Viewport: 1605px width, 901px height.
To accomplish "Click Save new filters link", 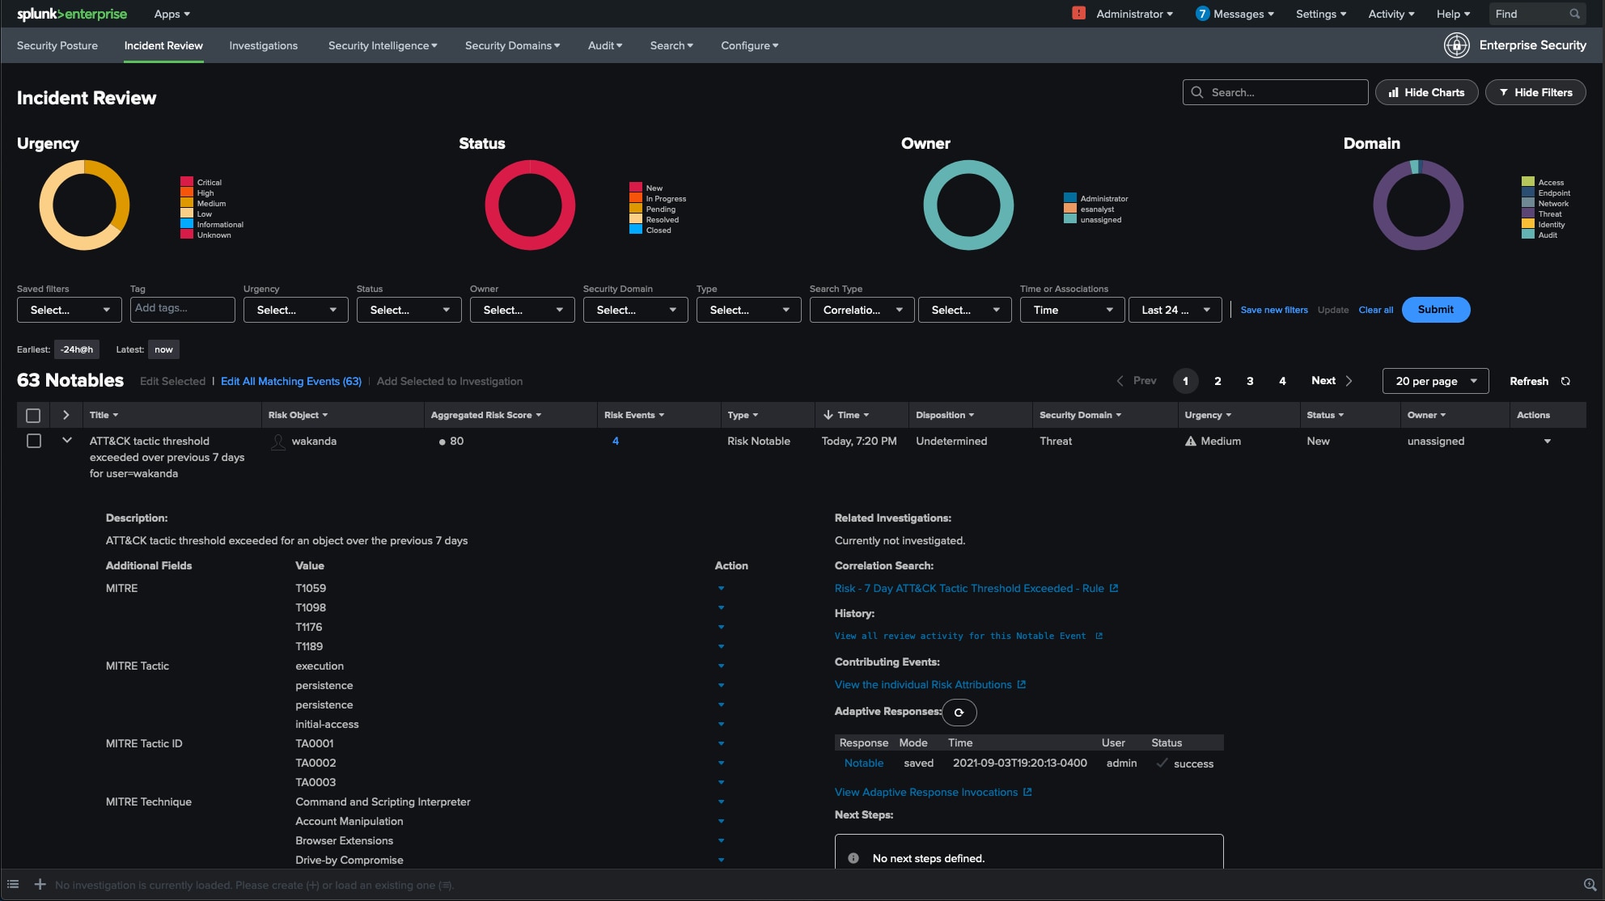I will [x=1274, y=310].
